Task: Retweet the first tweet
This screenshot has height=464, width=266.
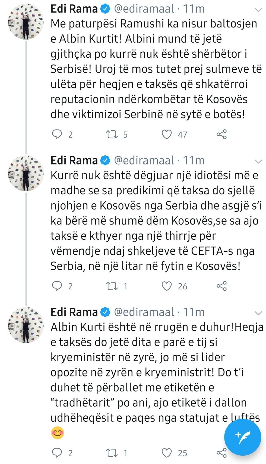Action: pos(113,133)
